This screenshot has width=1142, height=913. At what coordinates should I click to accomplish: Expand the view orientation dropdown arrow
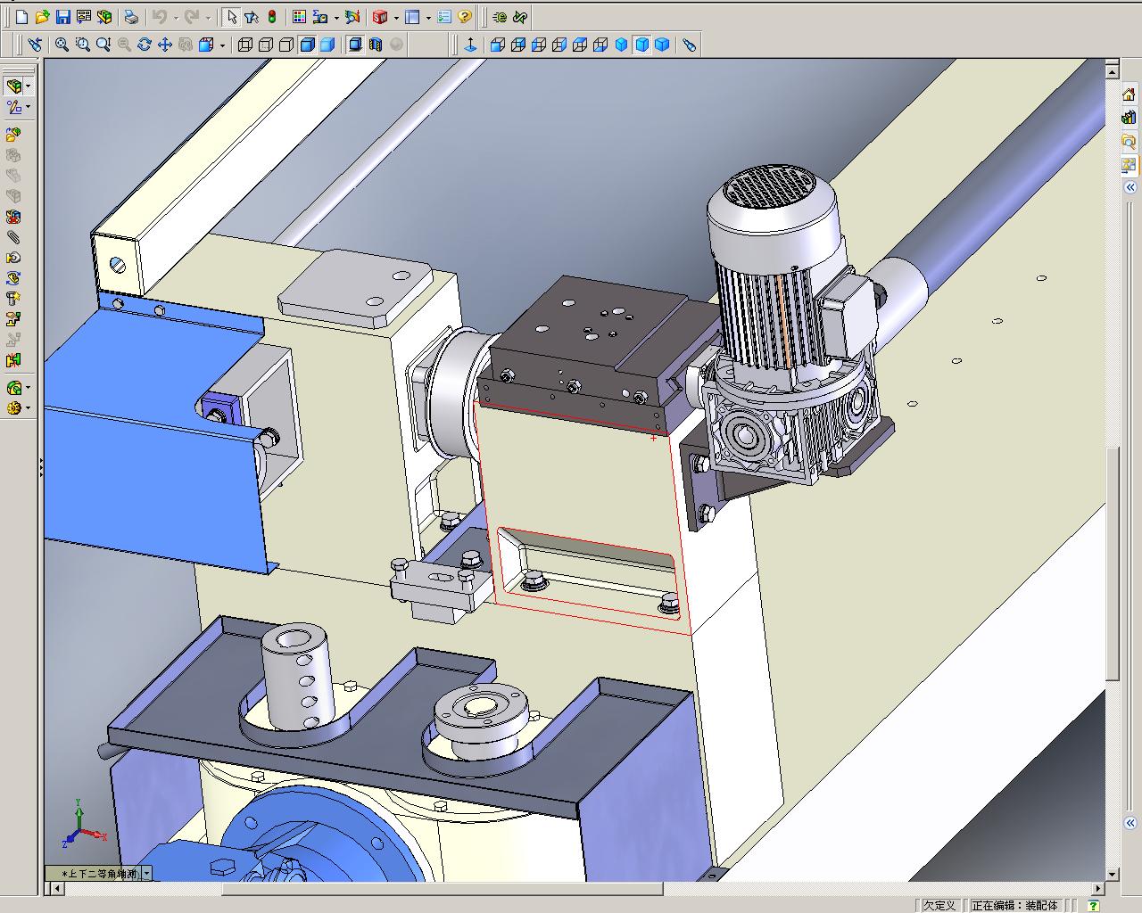222,45
